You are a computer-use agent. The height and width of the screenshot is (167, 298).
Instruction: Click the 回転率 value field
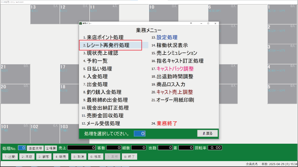point(215,148)
